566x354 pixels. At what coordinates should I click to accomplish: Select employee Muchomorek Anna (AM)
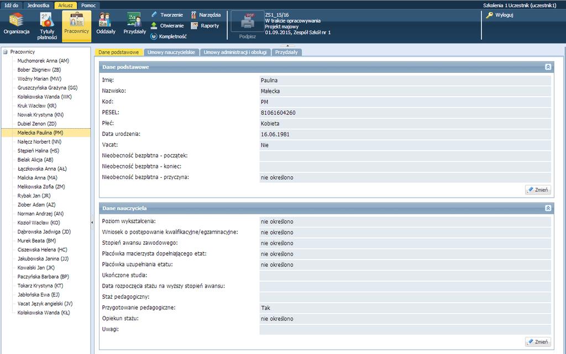43,61
